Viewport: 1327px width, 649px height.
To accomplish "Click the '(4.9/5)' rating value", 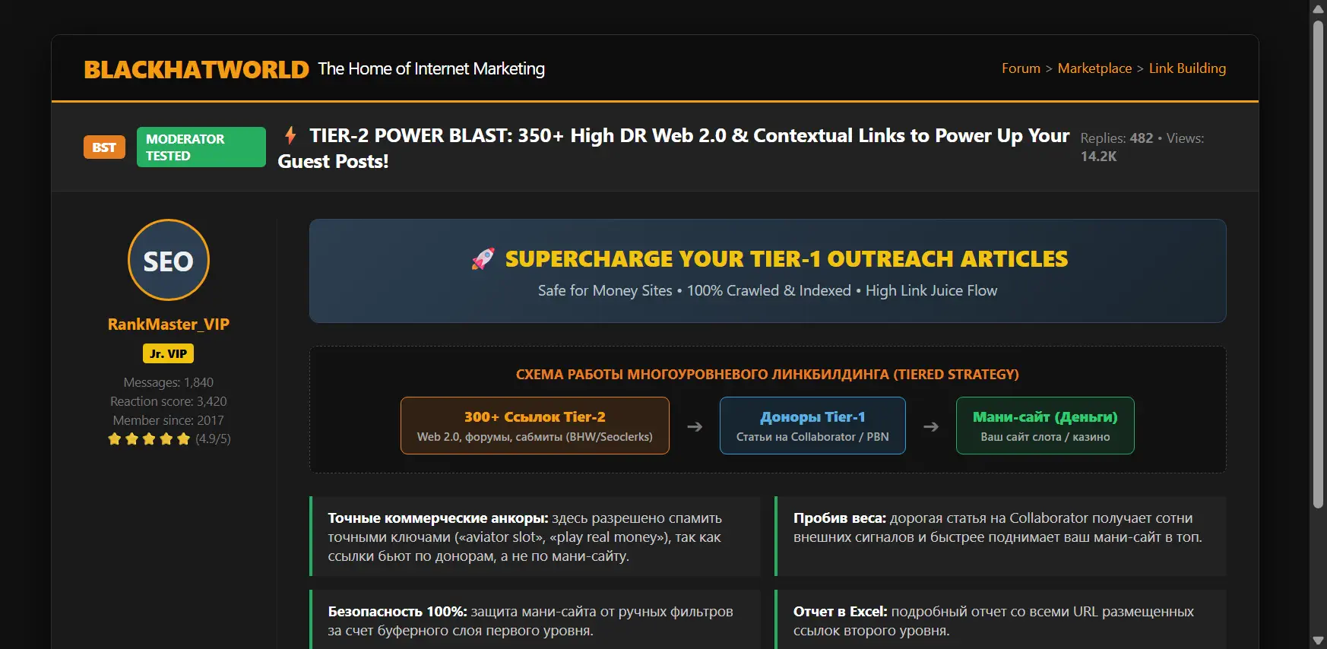I will tap(213, 438).
